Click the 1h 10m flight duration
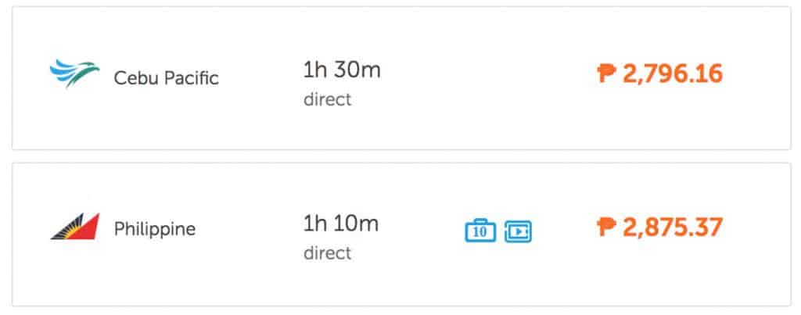The width and height of the screenshot is (801, 315). click(x=341, y=224)
